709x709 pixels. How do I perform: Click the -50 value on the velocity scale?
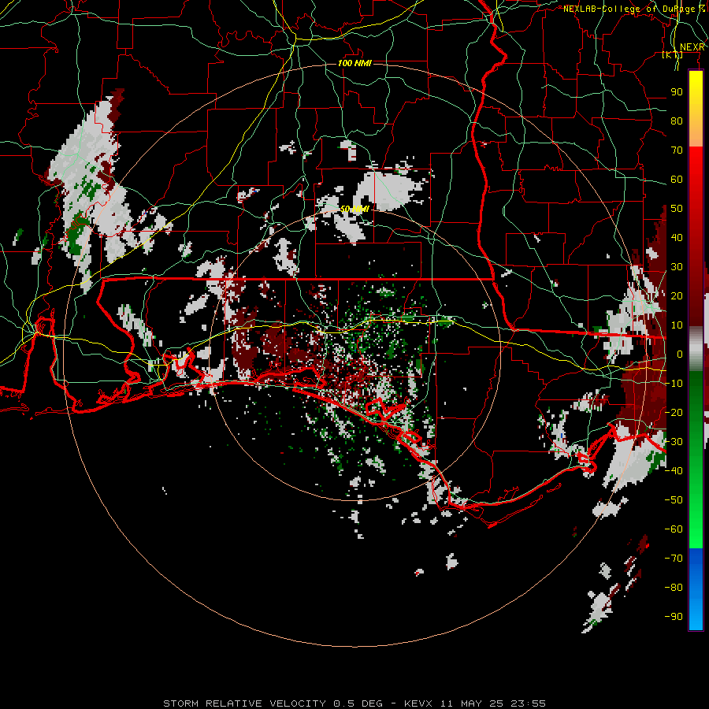(x=674, y=499)
